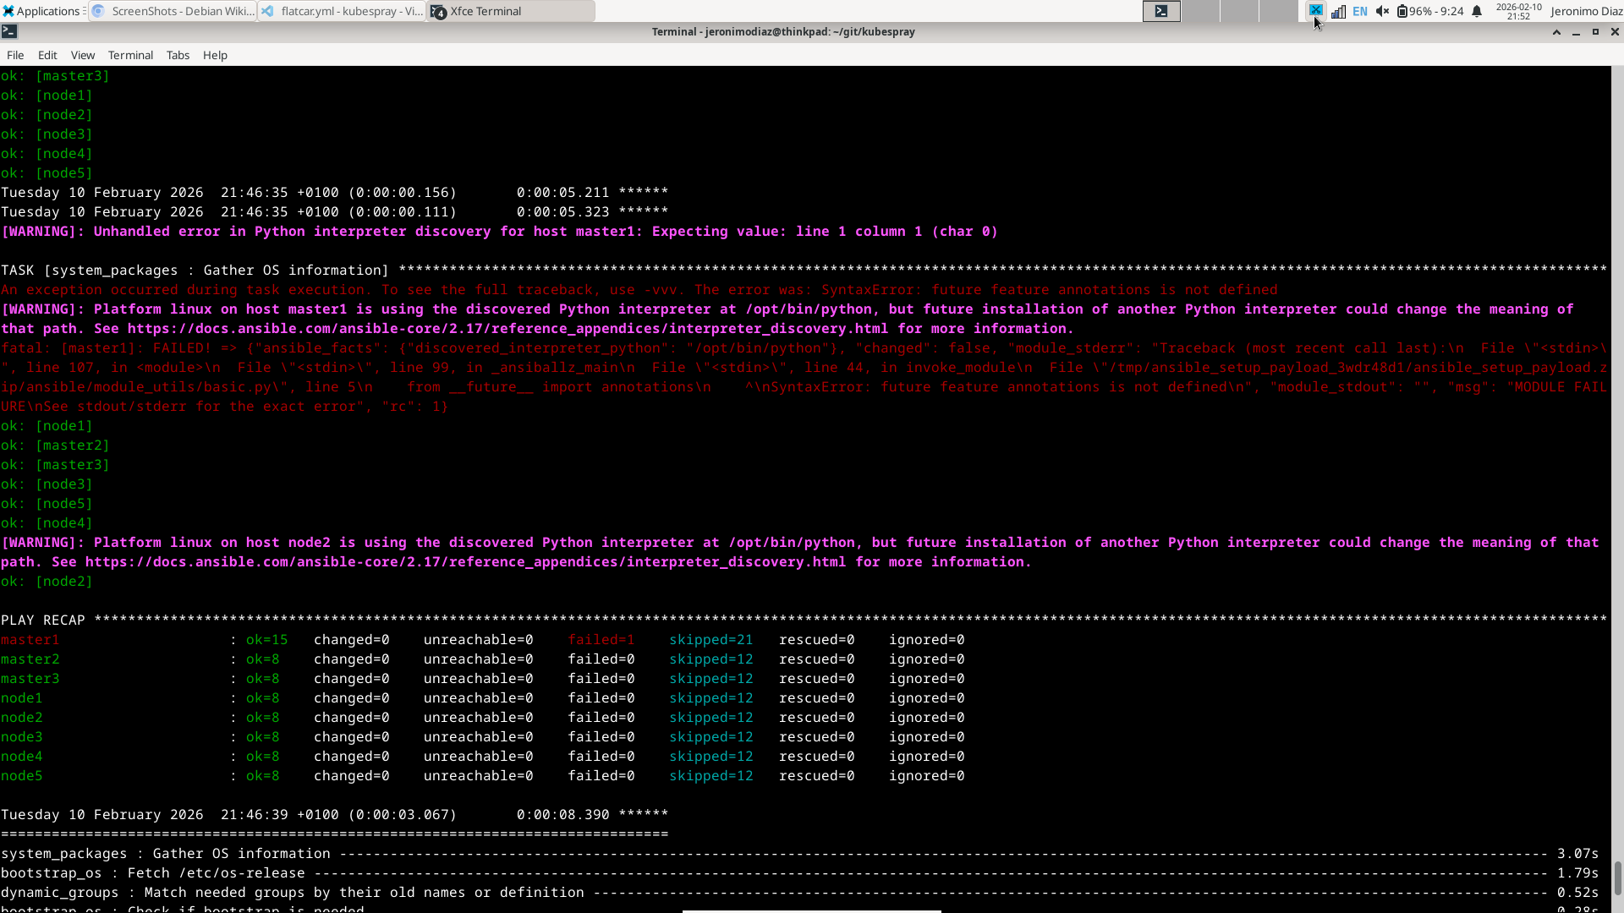Toggle the muted volume icon
This screenshot has height=913, width=1624.
(1382, 11)
